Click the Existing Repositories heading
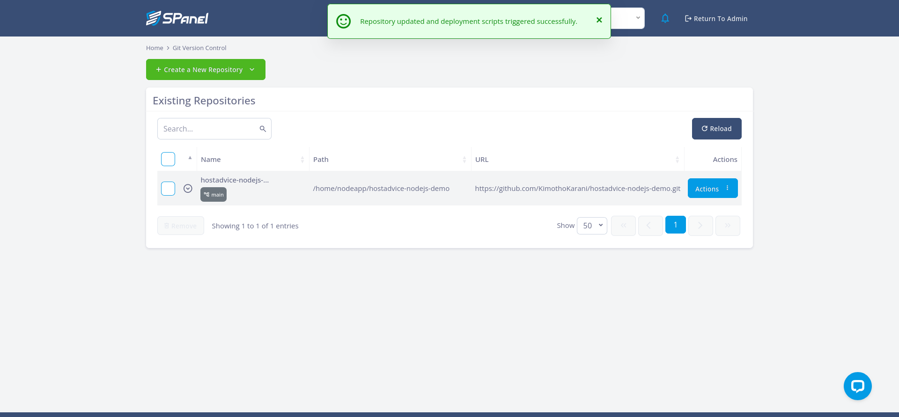This screenshot has width=899, height=417. pos(204,101)
